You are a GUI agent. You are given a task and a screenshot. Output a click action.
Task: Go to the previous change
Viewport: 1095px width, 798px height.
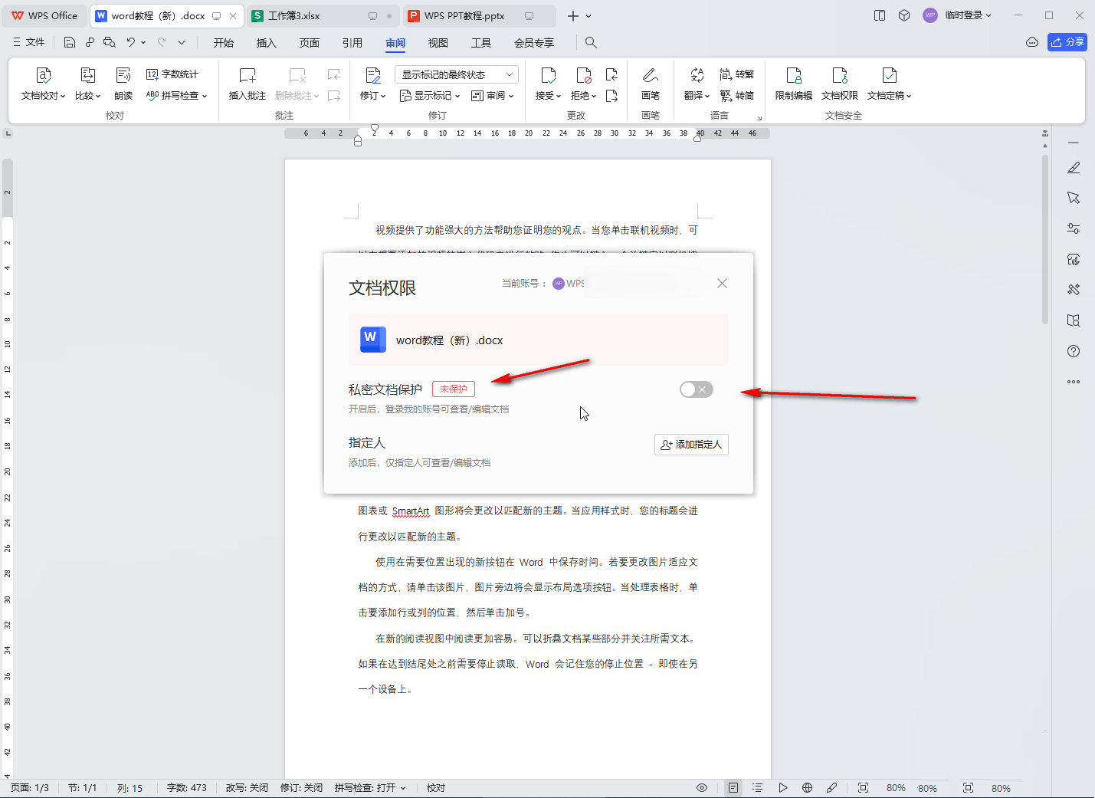611,74
